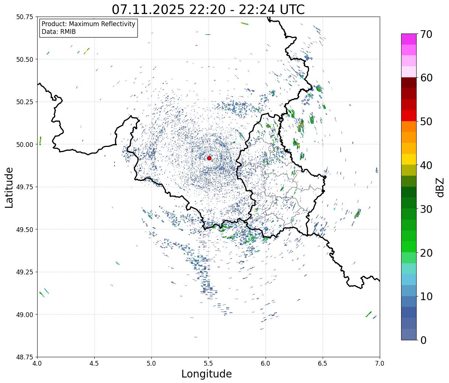Click the colorbar tick label 10
This screenshot has height=383, width=449.
click(427, 296)
